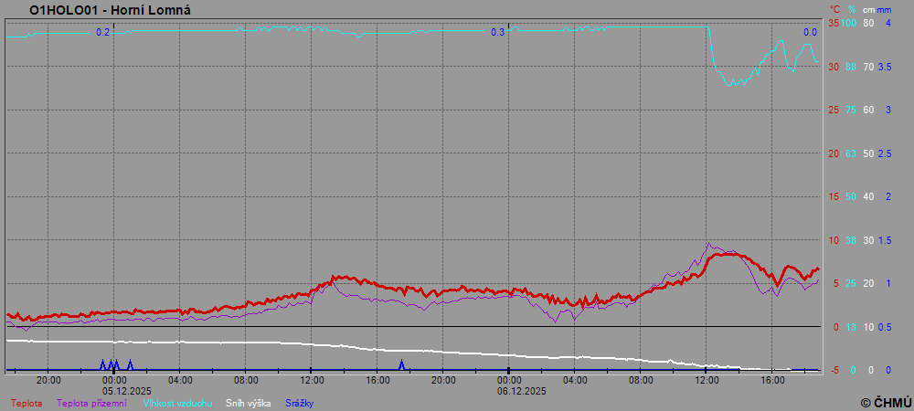This screenshot has width=914, height=411.
Task: Toggle the cyan Vlhkost vzduchu legend entry
Action: point(177,402)
